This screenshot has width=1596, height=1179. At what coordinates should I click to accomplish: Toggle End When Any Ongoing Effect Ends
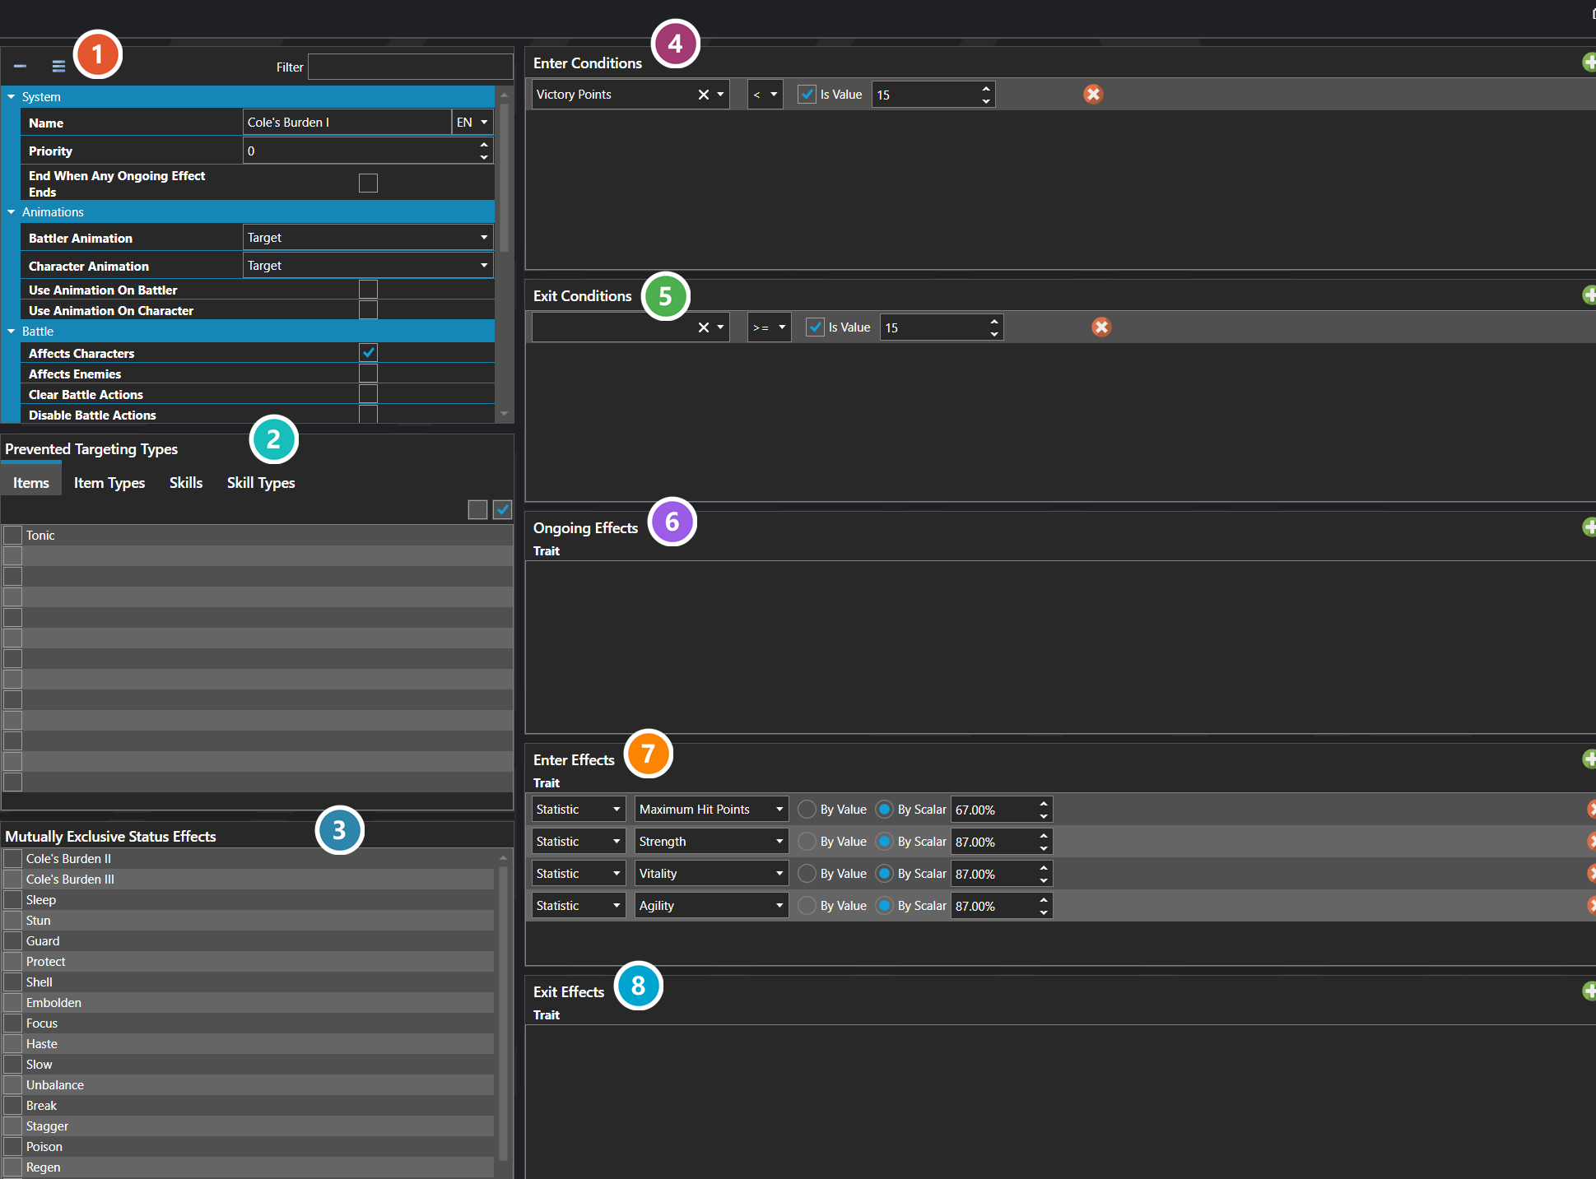pos(368,183)
